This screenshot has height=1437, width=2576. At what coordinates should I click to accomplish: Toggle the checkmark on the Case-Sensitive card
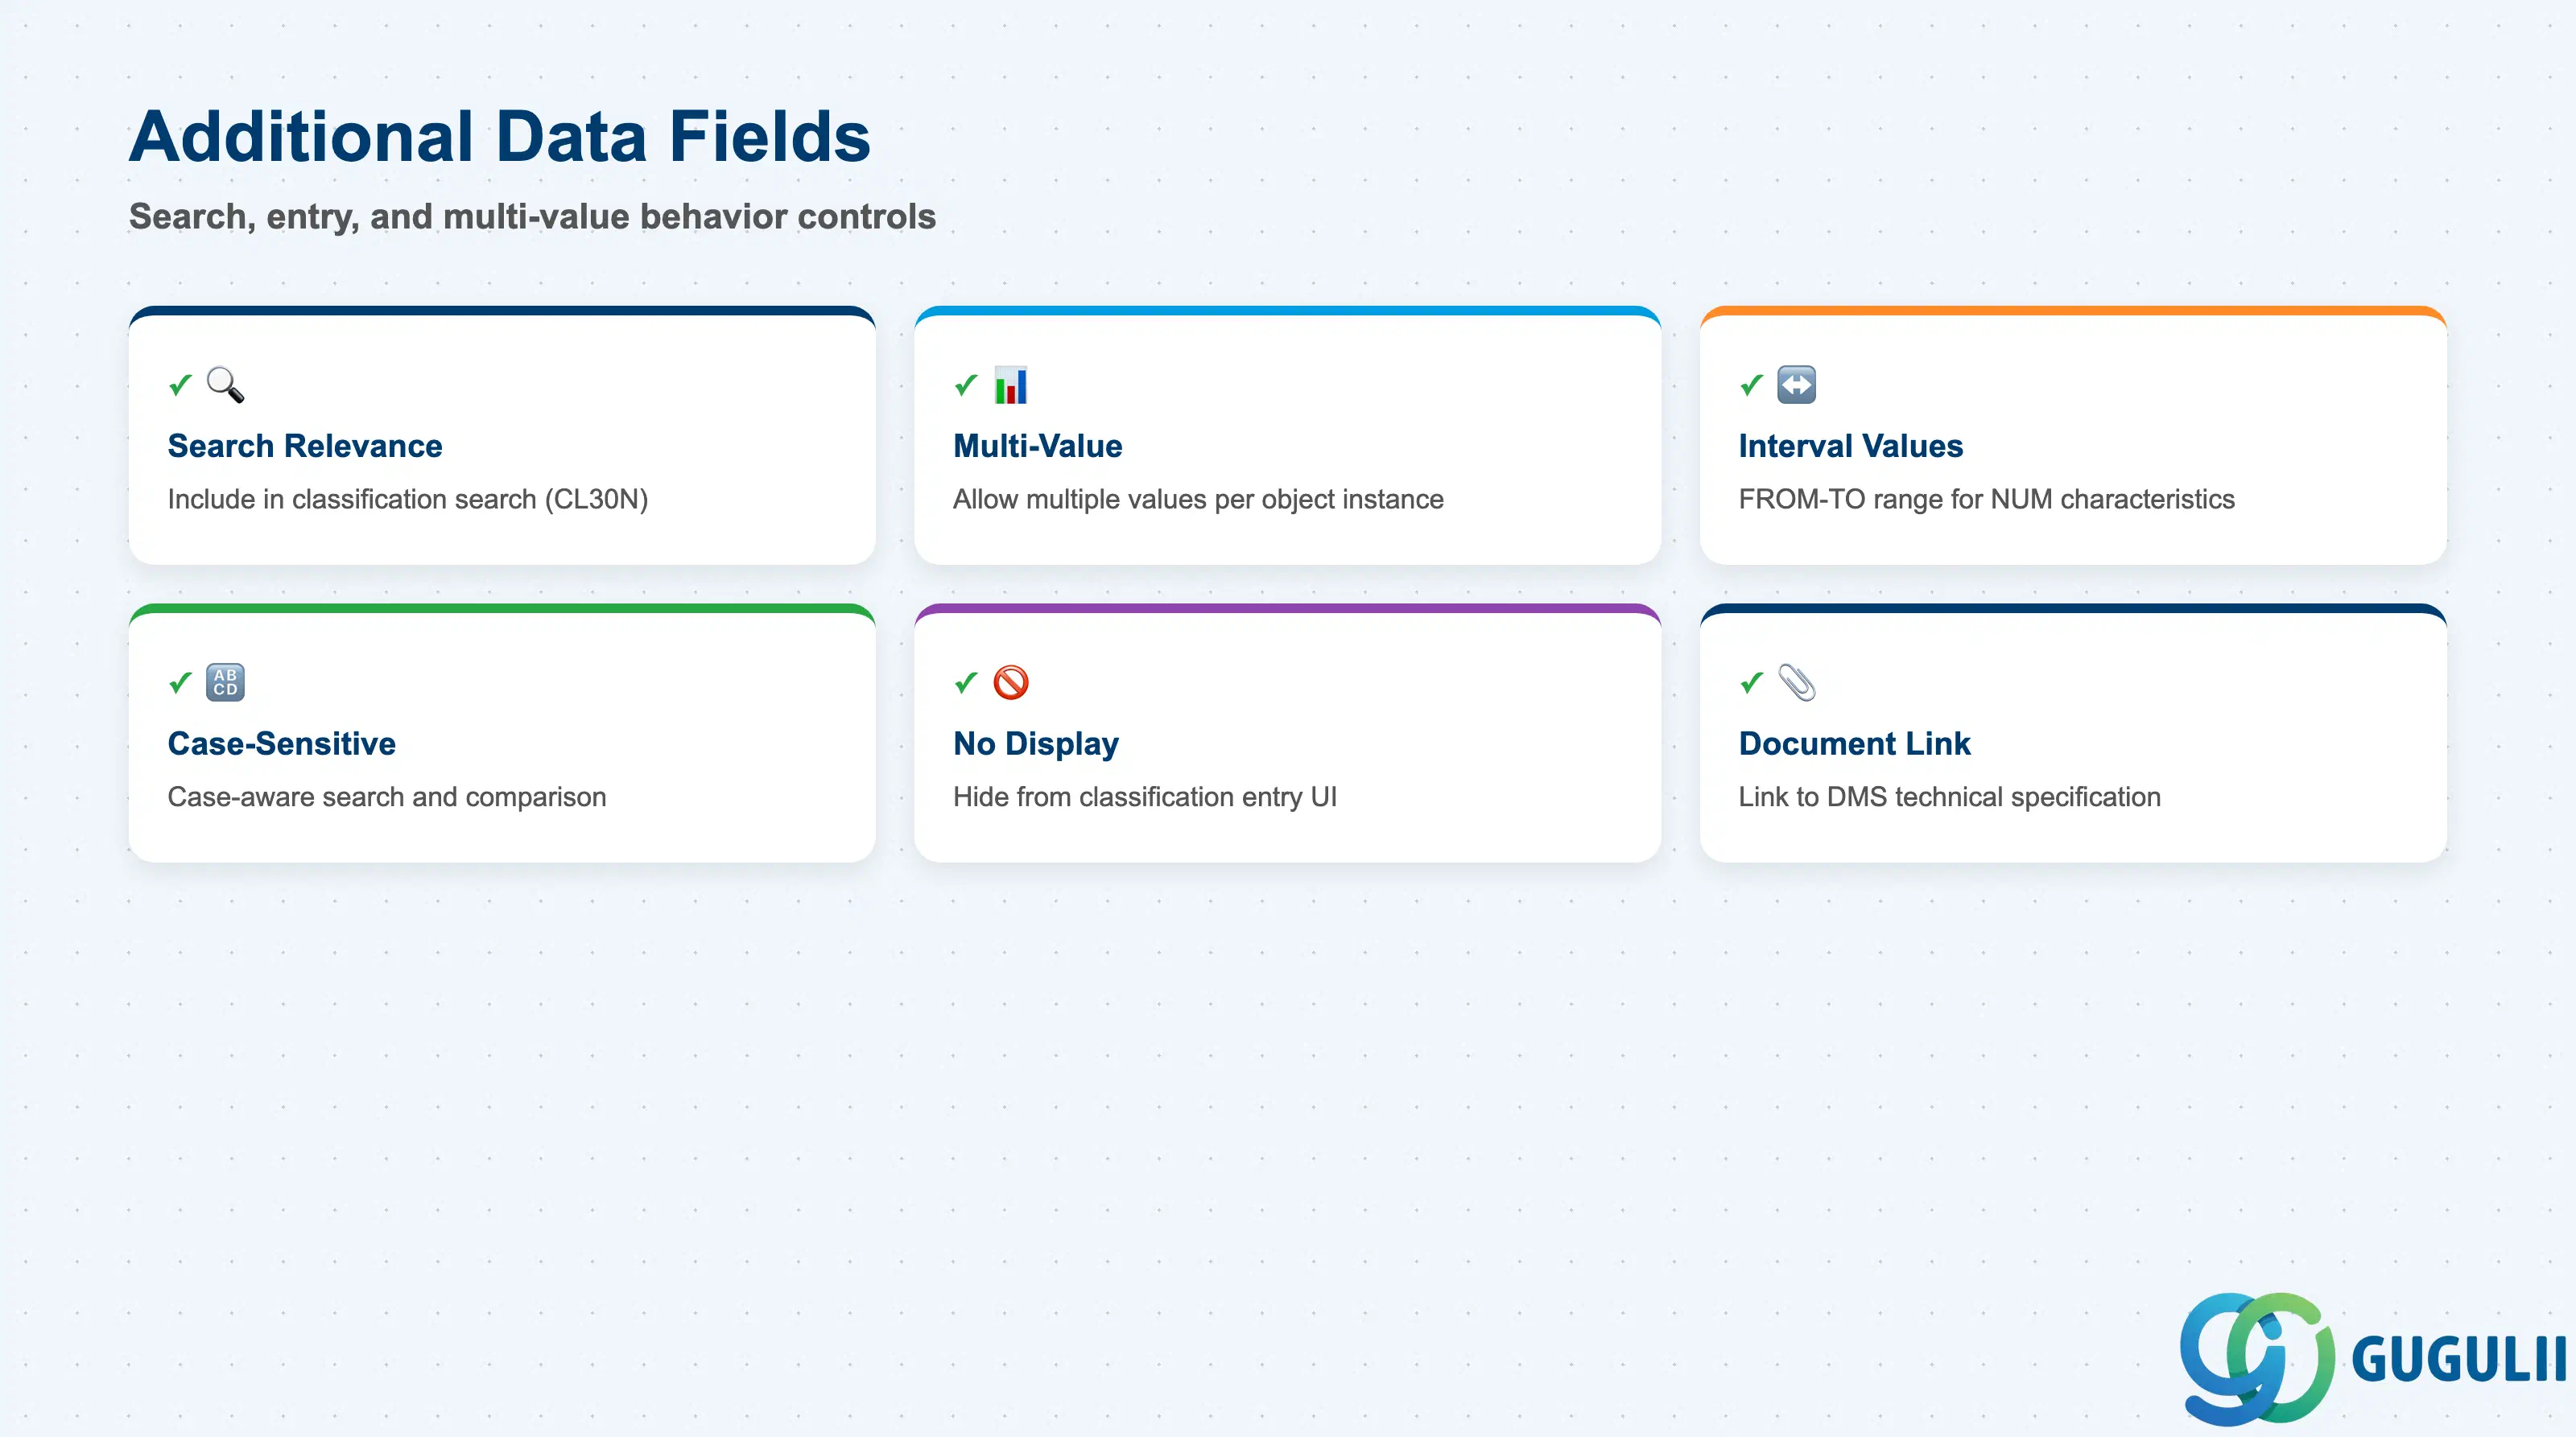tap(180, 682)
